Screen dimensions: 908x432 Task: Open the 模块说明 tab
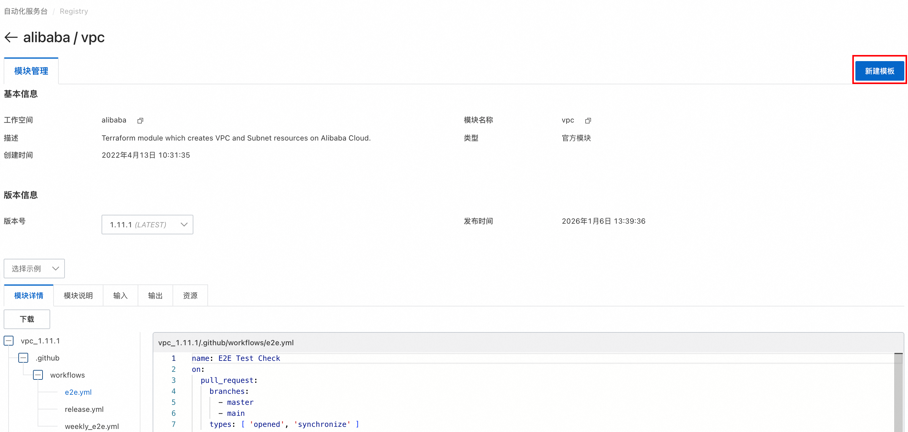tap(78, 296)
